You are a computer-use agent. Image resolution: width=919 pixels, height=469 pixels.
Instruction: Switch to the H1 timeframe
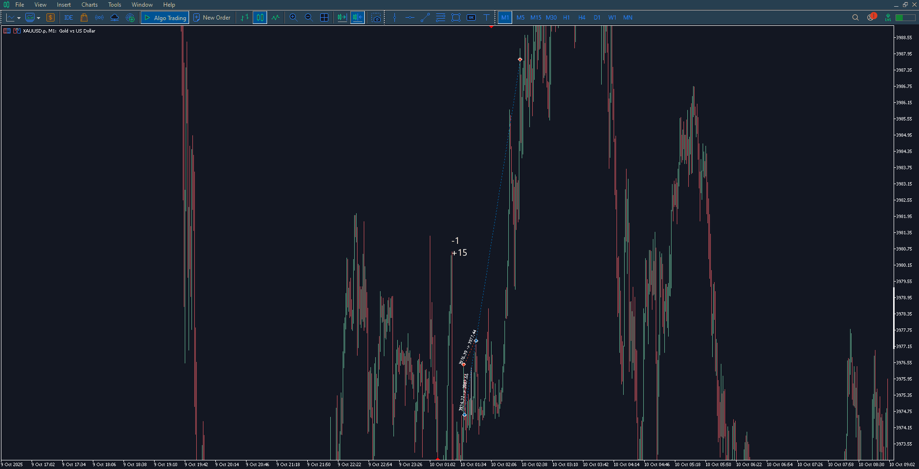point(566,18)
